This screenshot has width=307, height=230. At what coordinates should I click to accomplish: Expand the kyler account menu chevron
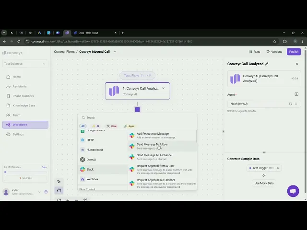point(39,192)
